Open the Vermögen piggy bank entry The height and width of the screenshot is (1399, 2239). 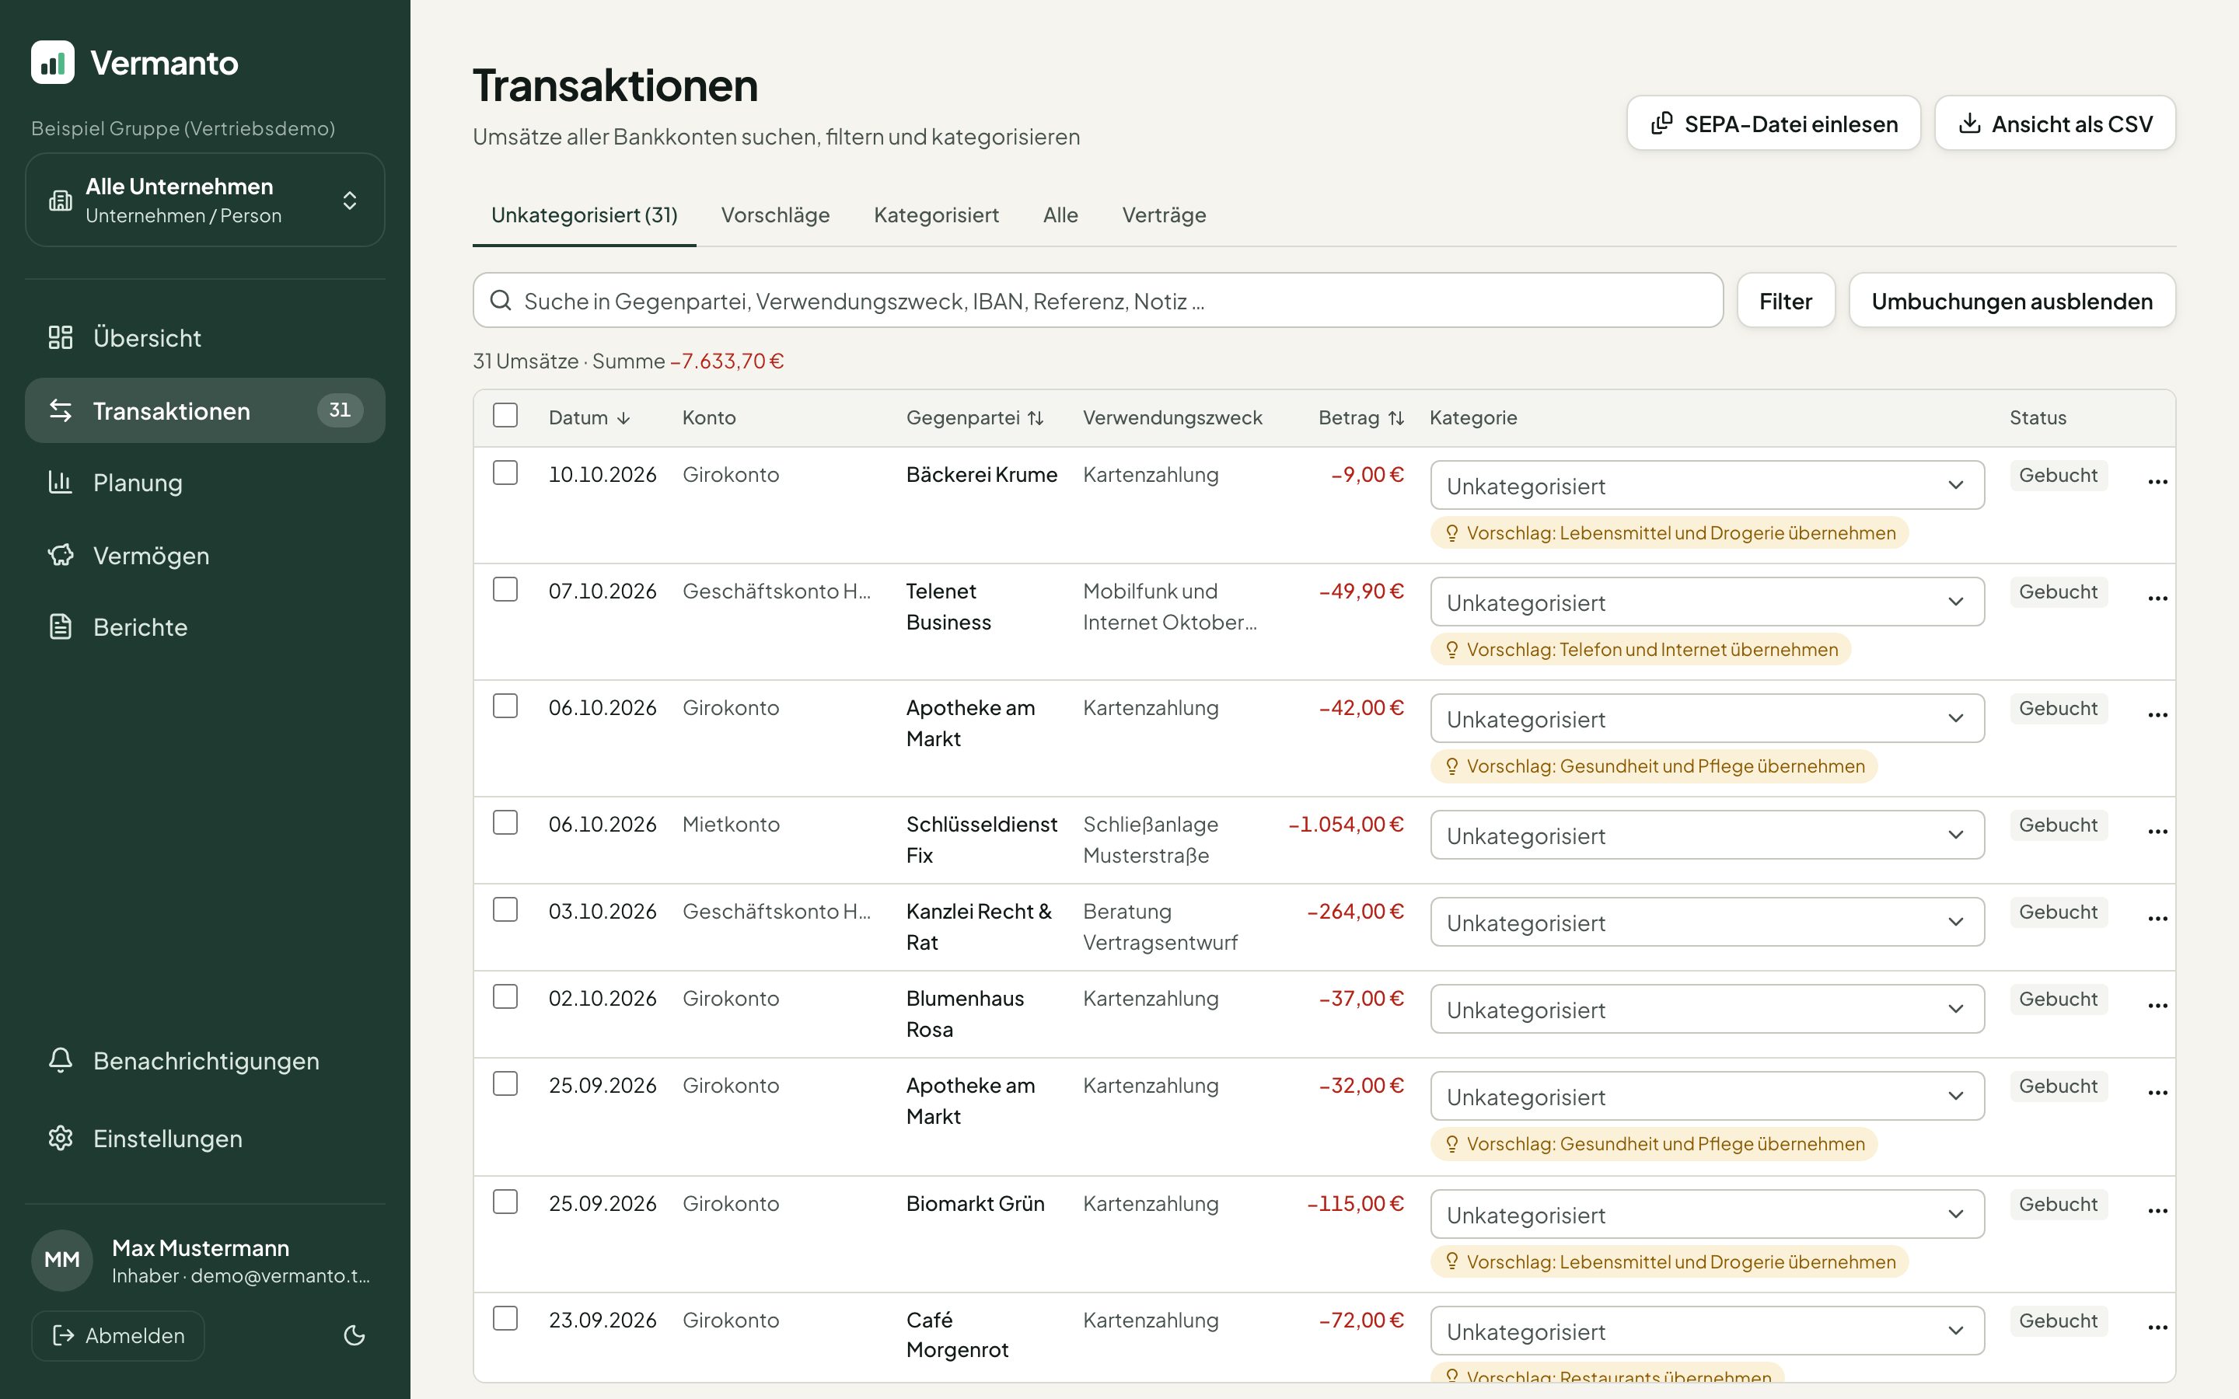pyautogui.click(x=204, y=555)
